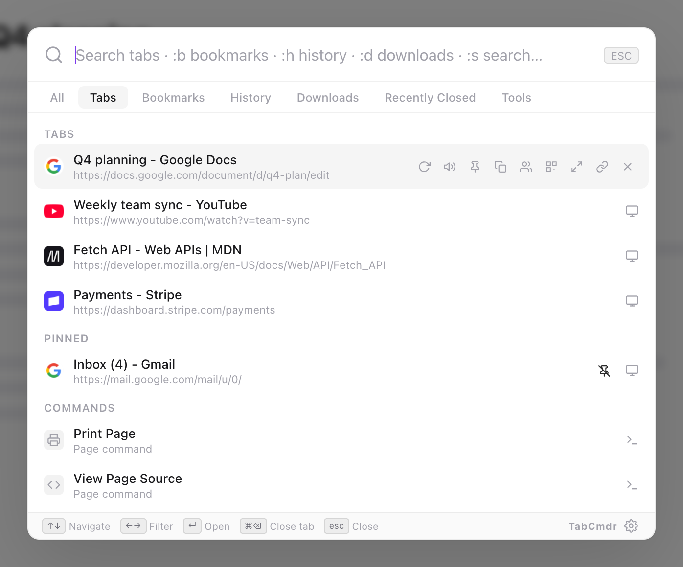Switch to the Bookmarks filter tab
Screen dimensions: 683x567
[173, 97]
